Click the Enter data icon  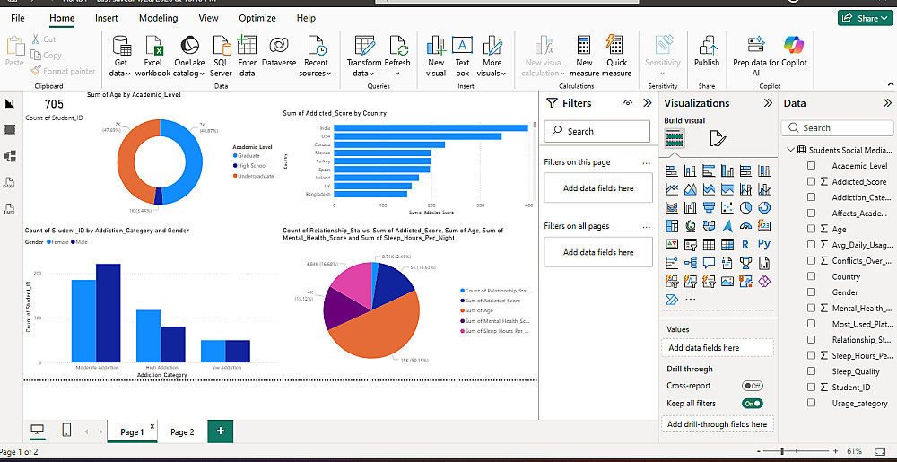click(248, 45)
